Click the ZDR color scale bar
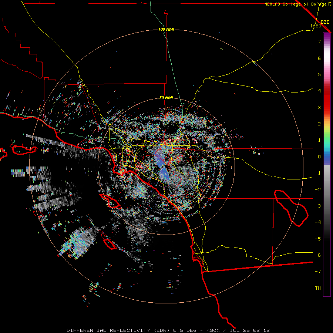The height and width of the screenshot is (333, 333). (327, 164)
